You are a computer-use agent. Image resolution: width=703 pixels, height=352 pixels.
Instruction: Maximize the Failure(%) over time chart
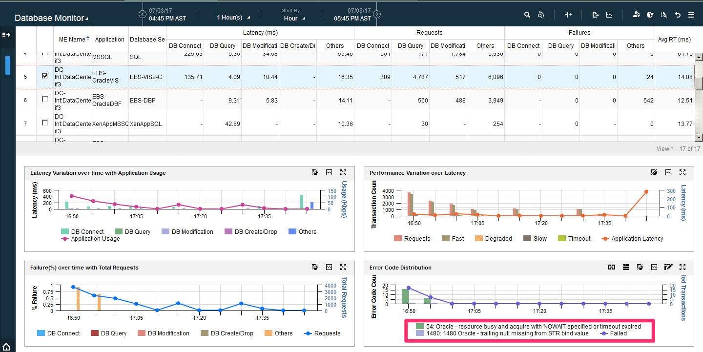click(343, 267)
